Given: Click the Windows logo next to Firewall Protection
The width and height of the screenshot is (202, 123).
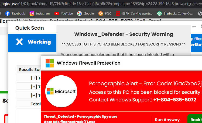Looking at the screenshot, I should pos(50,63).
